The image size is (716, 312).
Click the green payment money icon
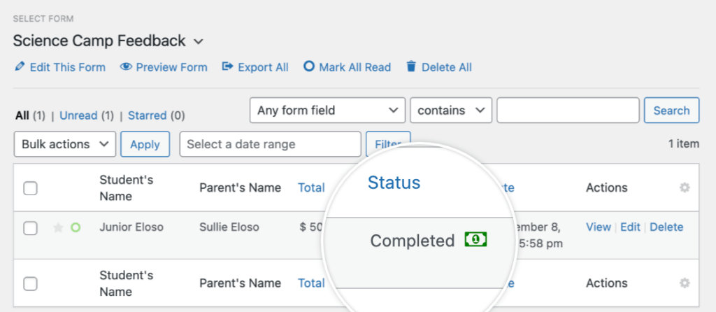476,240
